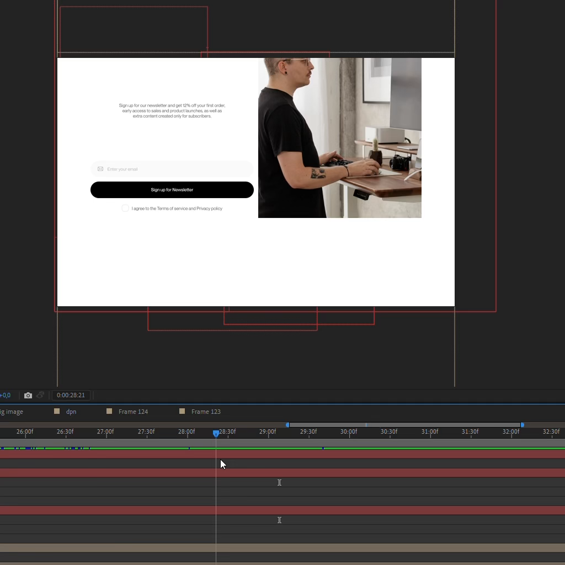Click the color label square beside Frame 124
Image resolution: width=565 pixels, height=565 pixels.
(x=109, y=411)
